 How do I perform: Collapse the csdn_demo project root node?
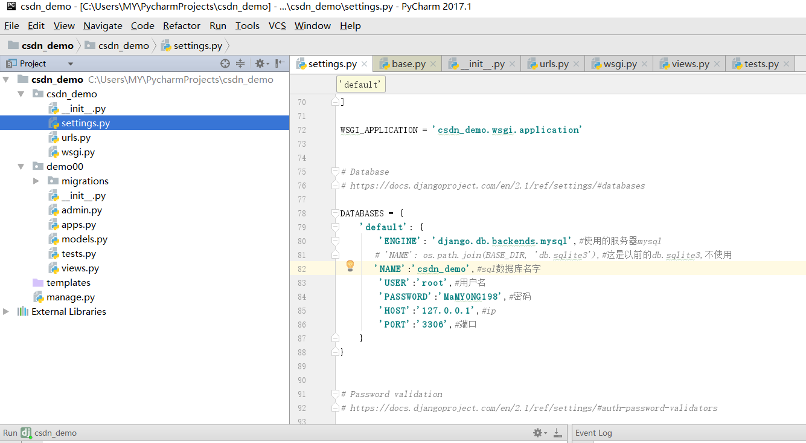coord(6,79)
